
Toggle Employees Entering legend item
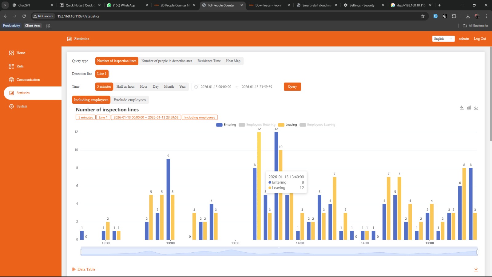(257, 125)
